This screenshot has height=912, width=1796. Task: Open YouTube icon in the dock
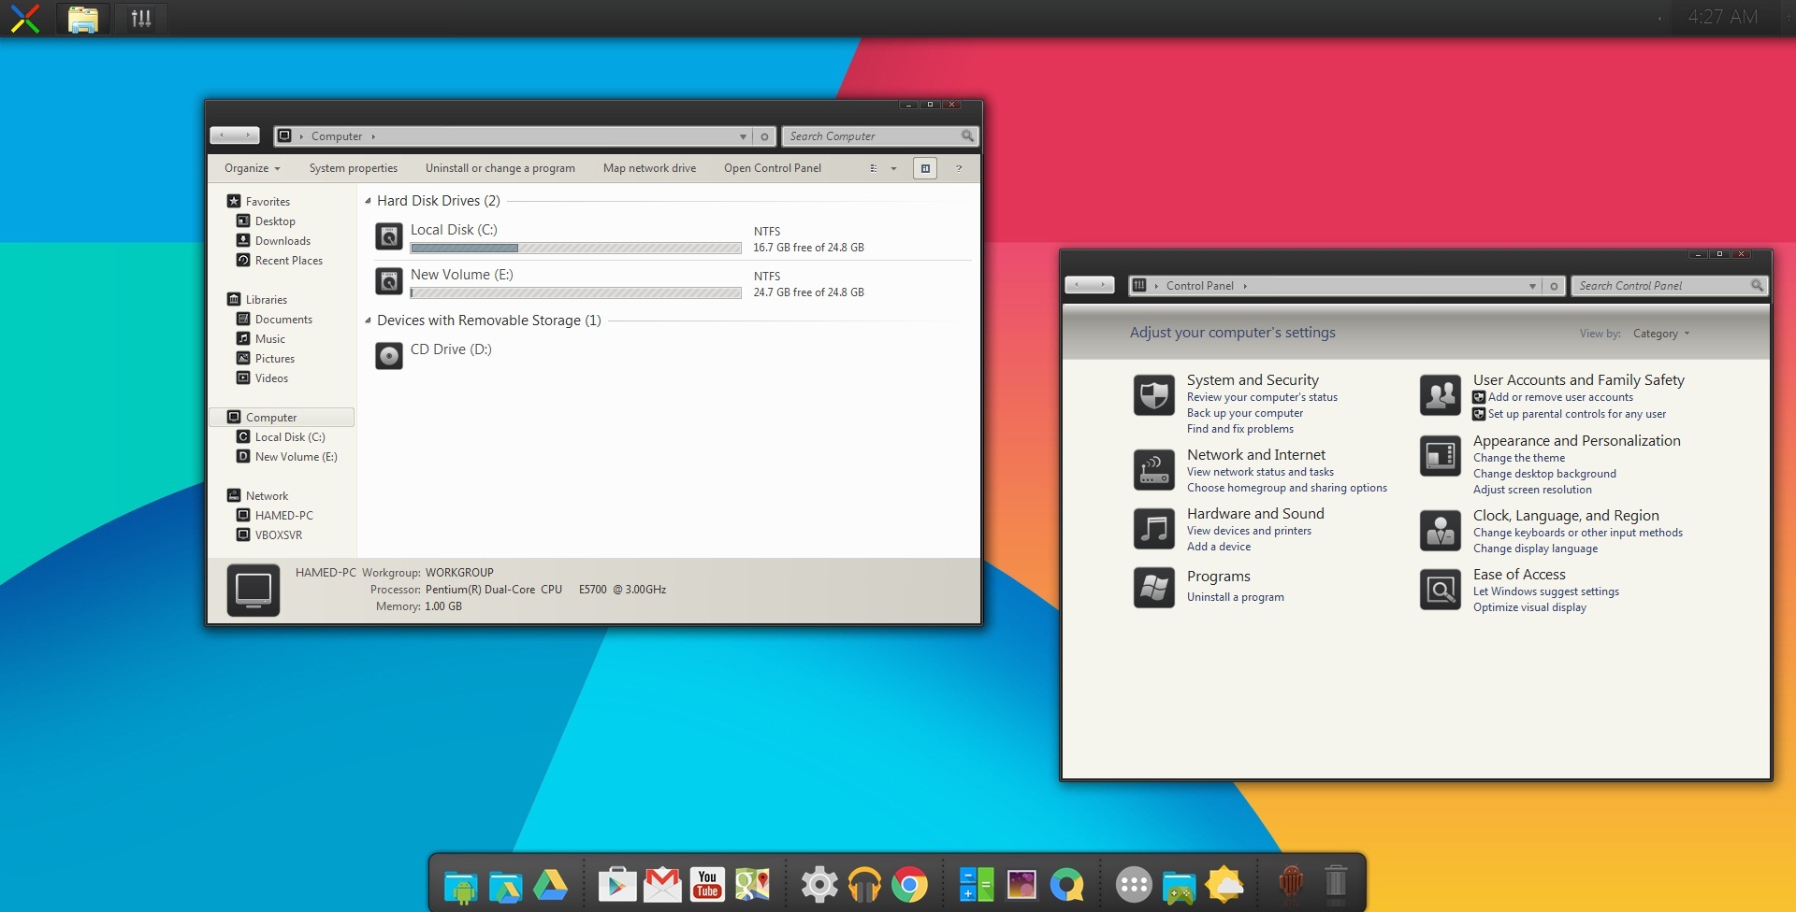(x=707, y=884)
